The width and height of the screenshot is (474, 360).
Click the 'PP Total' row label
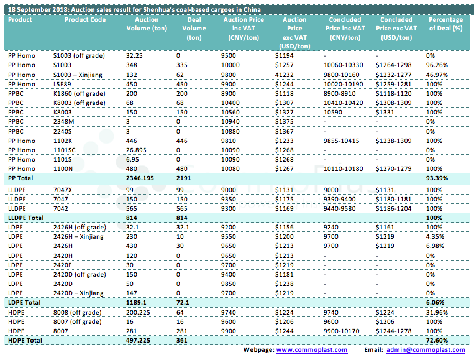pyautogui.click(x=21, y=178)
